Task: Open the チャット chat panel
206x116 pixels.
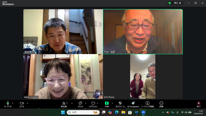Action: [x=80, y=104]
